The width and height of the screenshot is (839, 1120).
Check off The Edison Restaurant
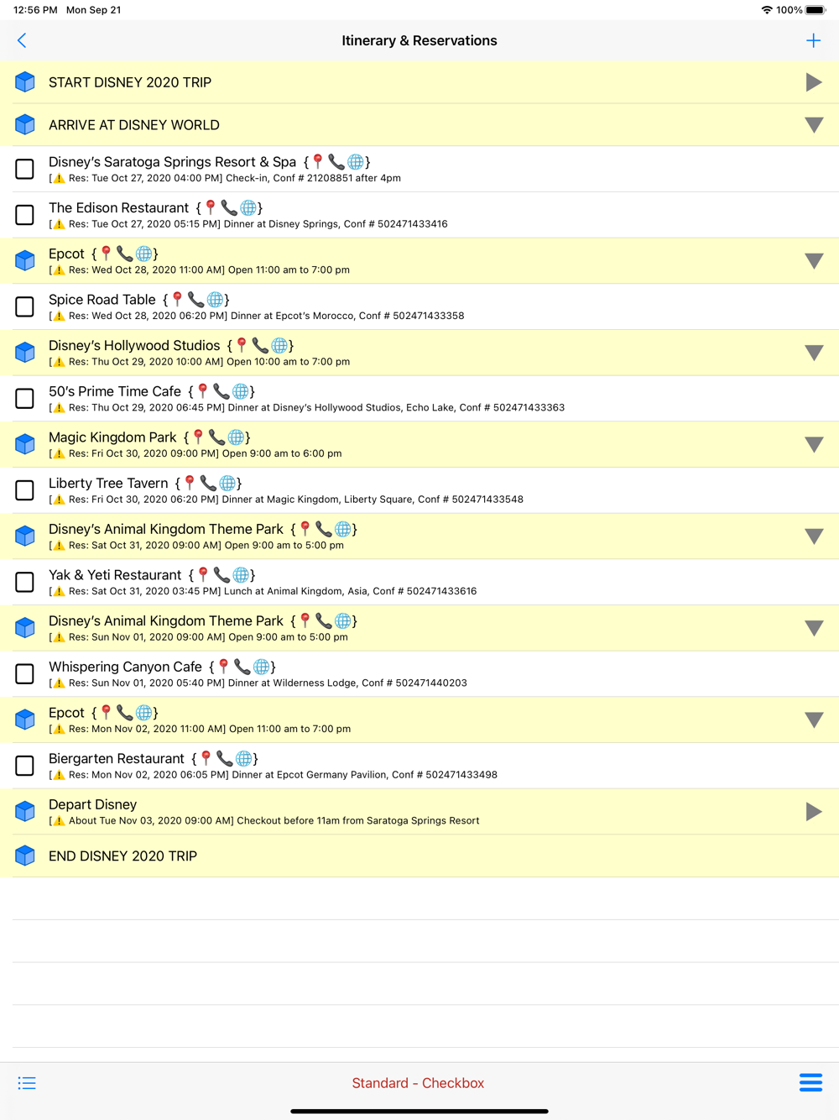click(x=25, y=215)
